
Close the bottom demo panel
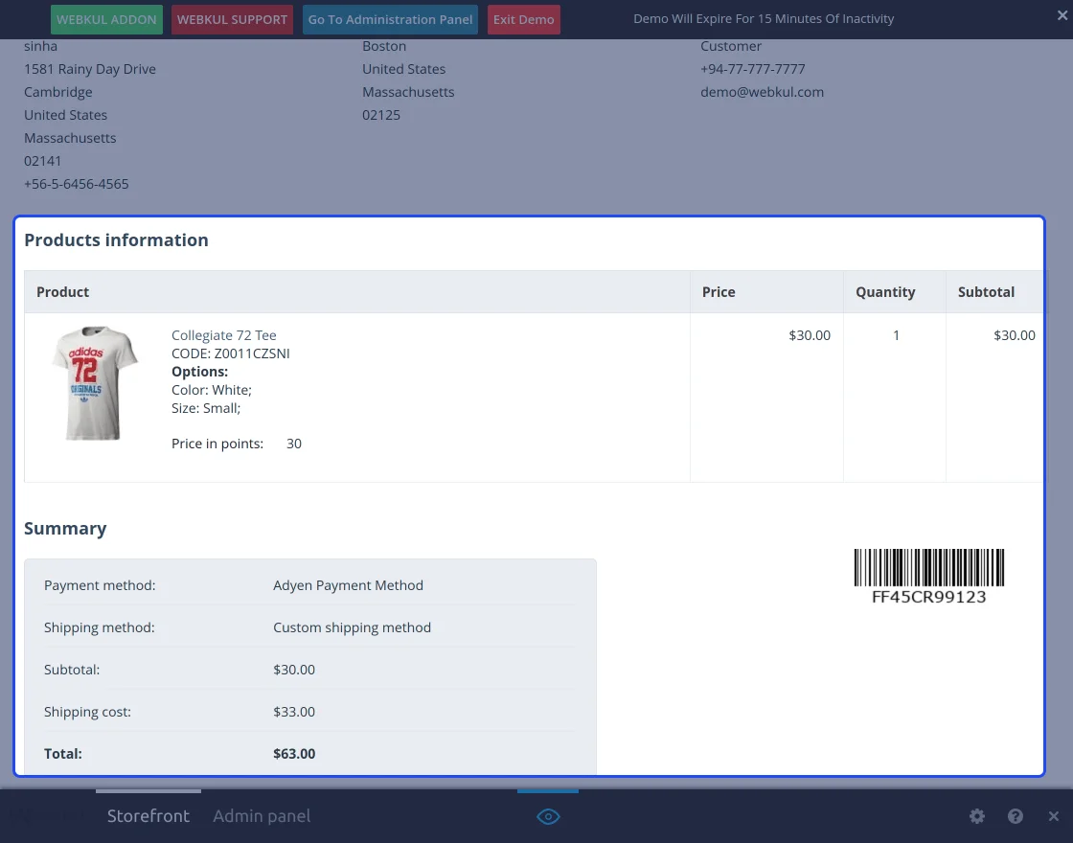click(x=1053, y=816)
